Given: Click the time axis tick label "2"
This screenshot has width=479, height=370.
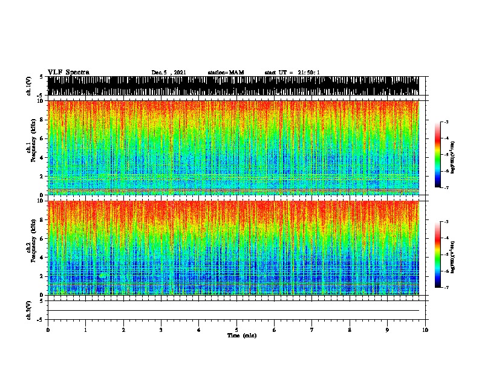Looking at the screenshot, I should click(123, 330).
